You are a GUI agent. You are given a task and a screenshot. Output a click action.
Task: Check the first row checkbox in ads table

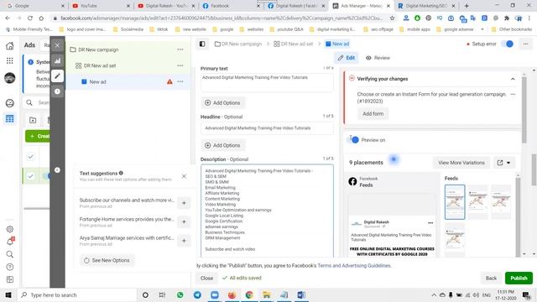click(30, 157)
